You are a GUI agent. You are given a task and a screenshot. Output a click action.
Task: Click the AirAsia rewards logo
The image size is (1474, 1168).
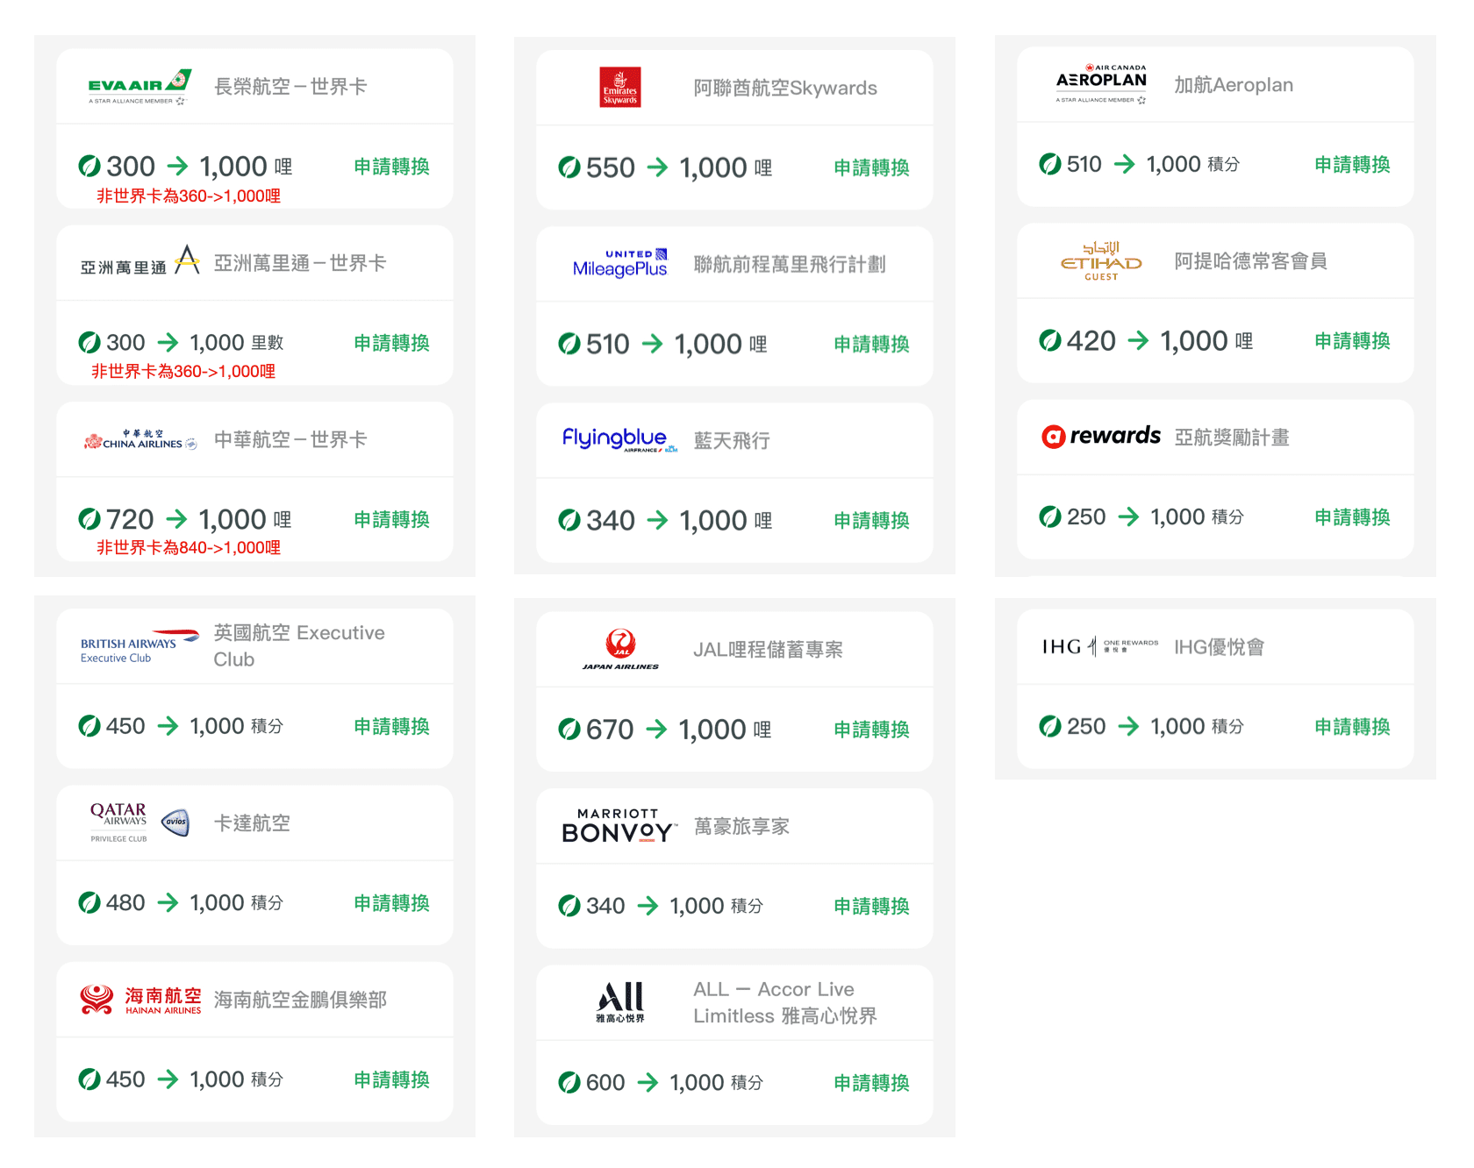coord(1101,436)
